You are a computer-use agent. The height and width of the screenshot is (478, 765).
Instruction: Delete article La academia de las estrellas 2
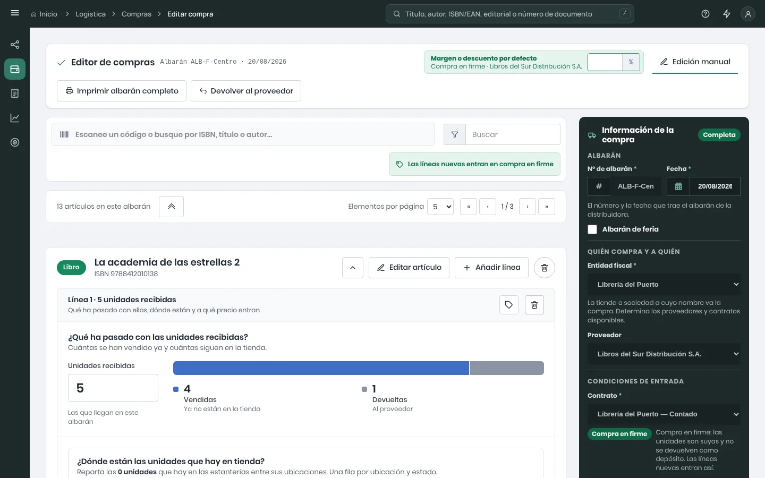pyautogui.click(x=545, y=268)
